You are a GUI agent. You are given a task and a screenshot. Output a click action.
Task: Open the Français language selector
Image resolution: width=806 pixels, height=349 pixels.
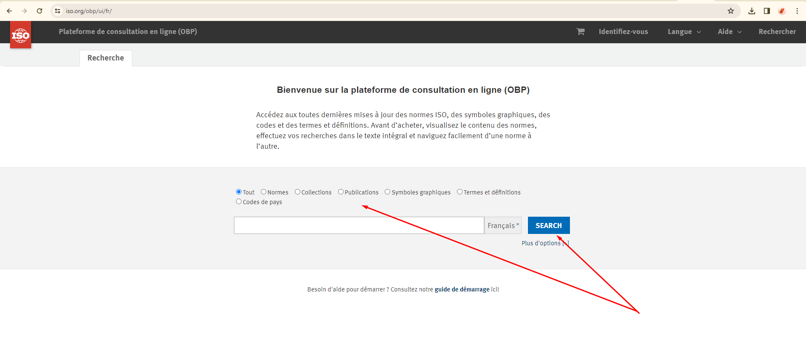(503, 226)
